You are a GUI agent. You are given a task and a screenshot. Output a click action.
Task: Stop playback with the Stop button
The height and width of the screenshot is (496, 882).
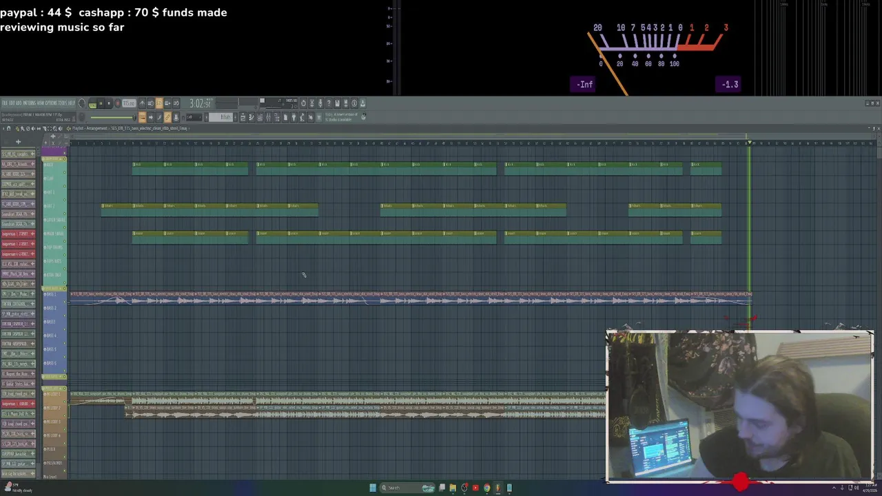tap(109, 103)
